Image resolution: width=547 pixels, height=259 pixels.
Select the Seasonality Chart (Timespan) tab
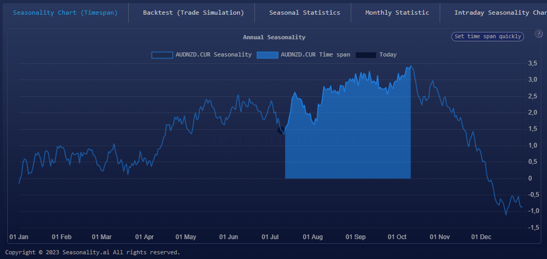65,13
